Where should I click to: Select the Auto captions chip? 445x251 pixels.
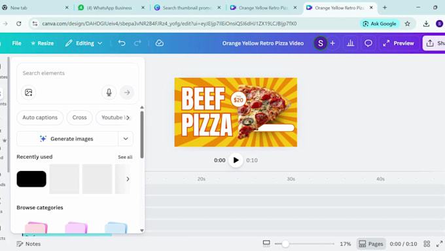(40, 117)
